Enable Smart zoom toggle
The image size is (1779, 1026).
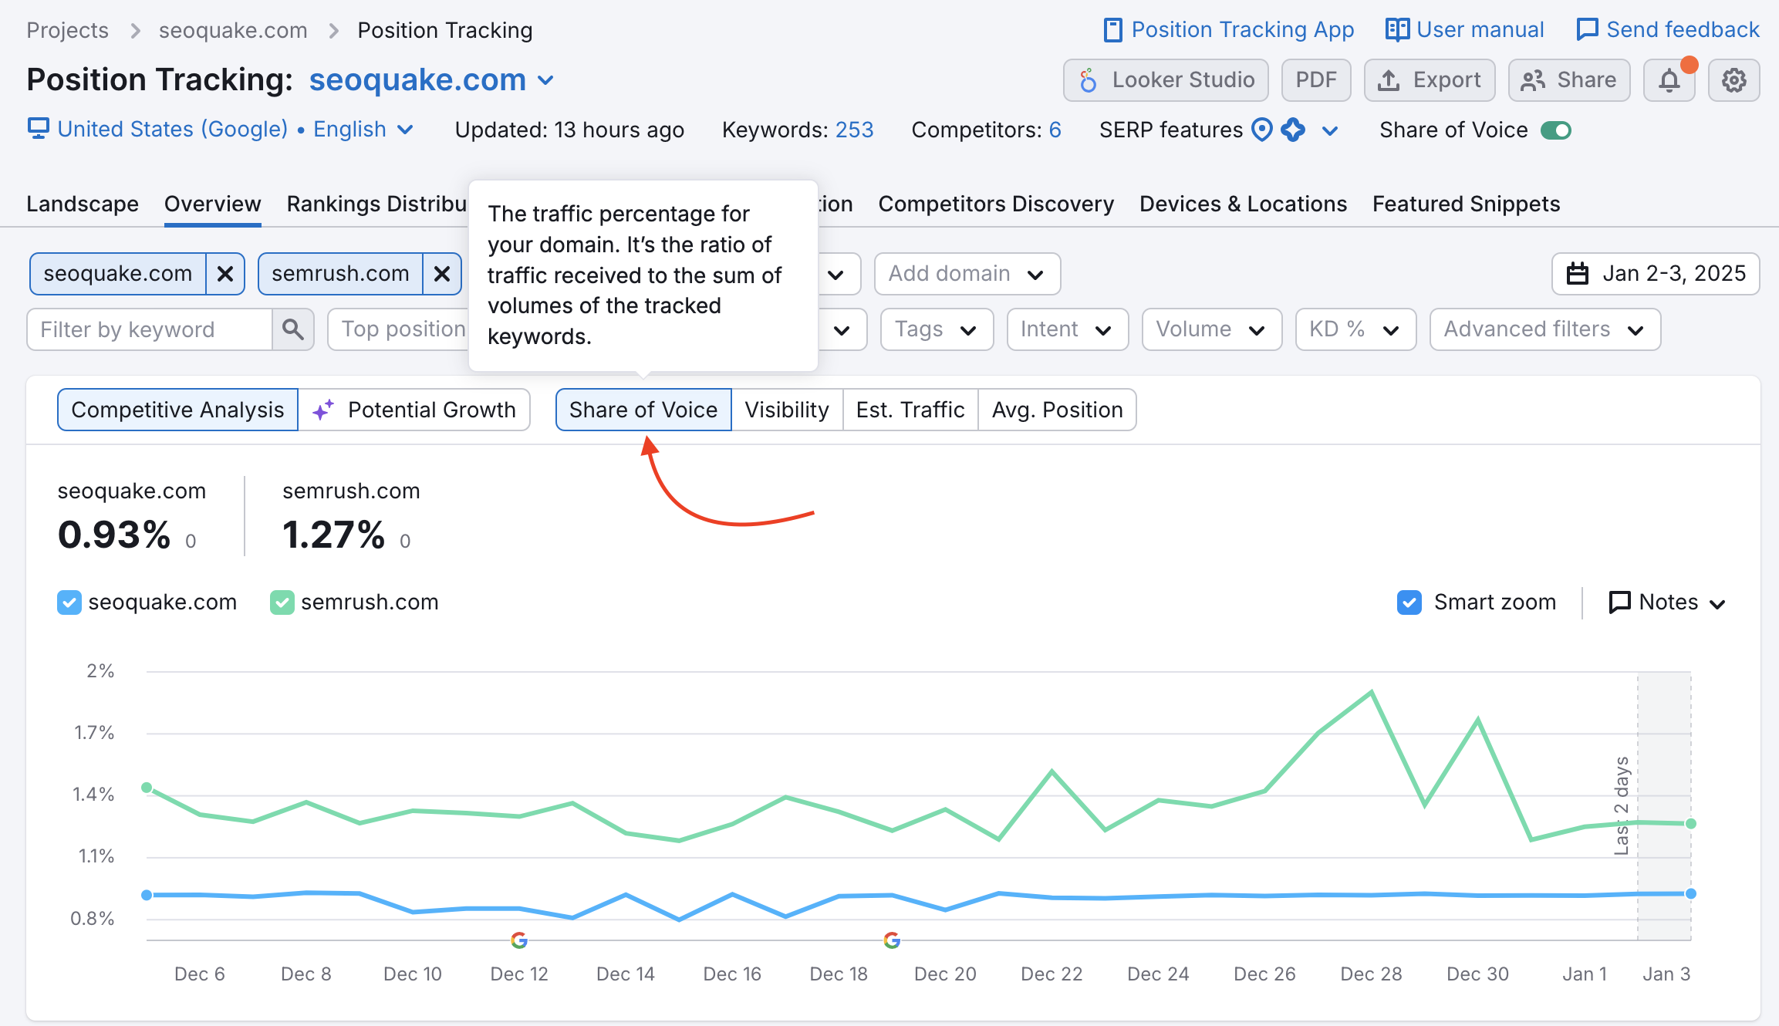coord(1411,601)
